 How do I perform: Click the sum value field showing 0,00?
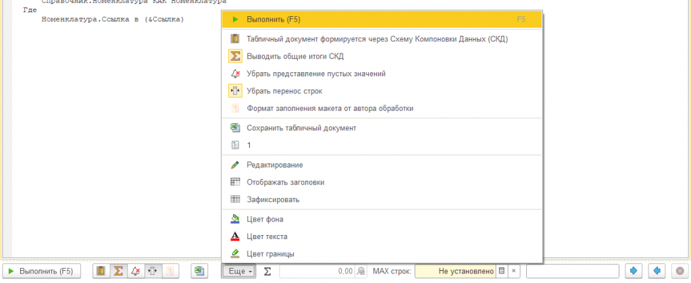point(317,272)
